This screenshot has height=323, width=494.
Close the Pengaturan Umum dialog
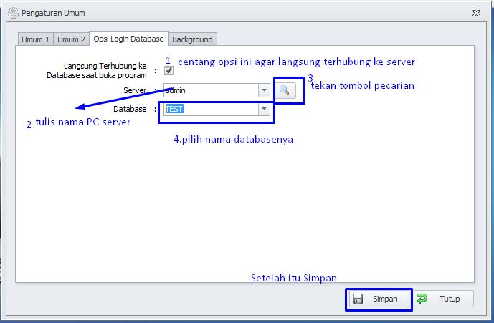coord(476,13)
